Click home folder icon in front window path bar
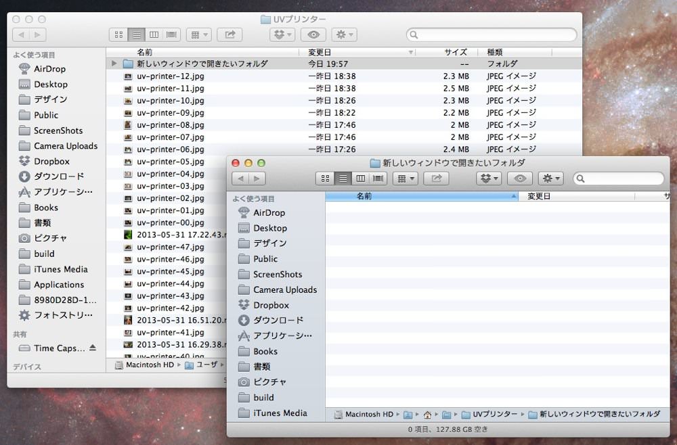The image size is (677, 445). coord(427,415)
